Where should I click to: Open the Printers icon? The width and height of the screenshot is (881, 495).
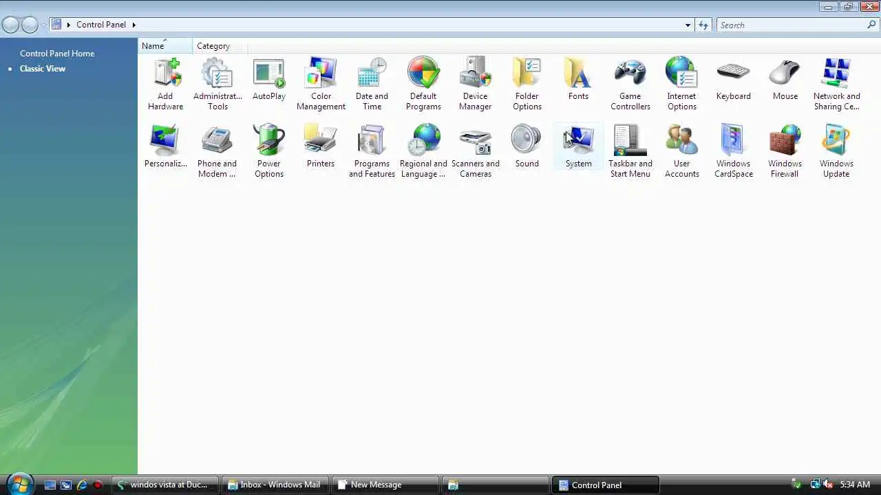click(x=321, y=146)
